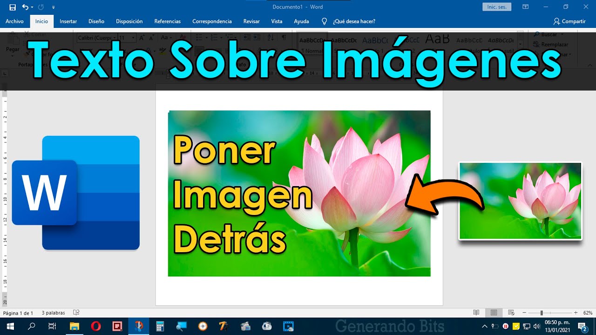Open the gray round-creature app icon in taskbar
This screenshot has height=335, width=596.
point(267,326)
